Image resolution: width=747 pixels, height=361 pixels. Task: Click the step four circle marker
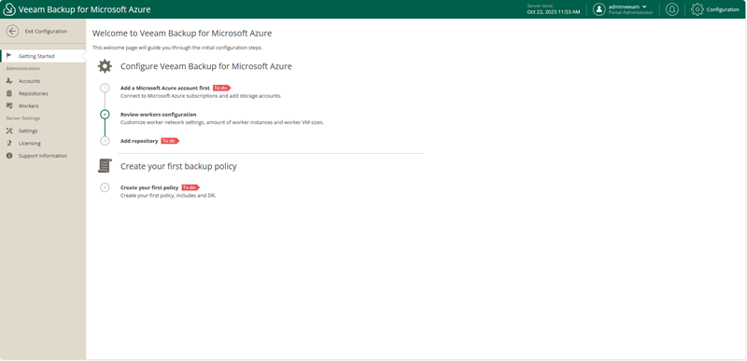click(x=105, y=187)
